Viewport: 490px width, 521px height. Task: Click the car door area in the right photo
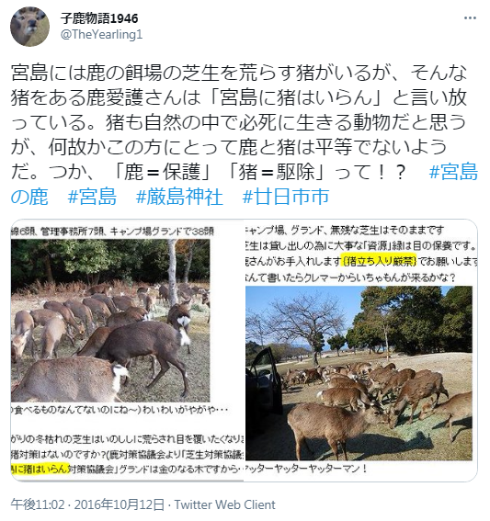(265, 379)
